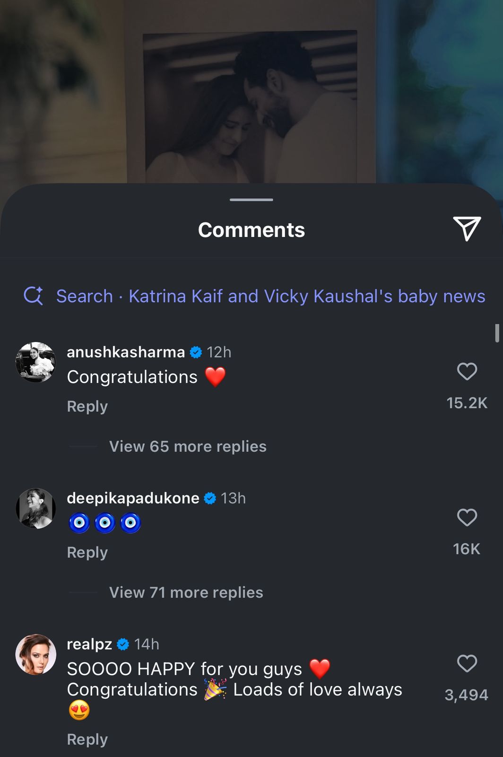This screenshot has height=757, width=503.
Task: Open realpz's profile picture
Action: pos(36,654)
